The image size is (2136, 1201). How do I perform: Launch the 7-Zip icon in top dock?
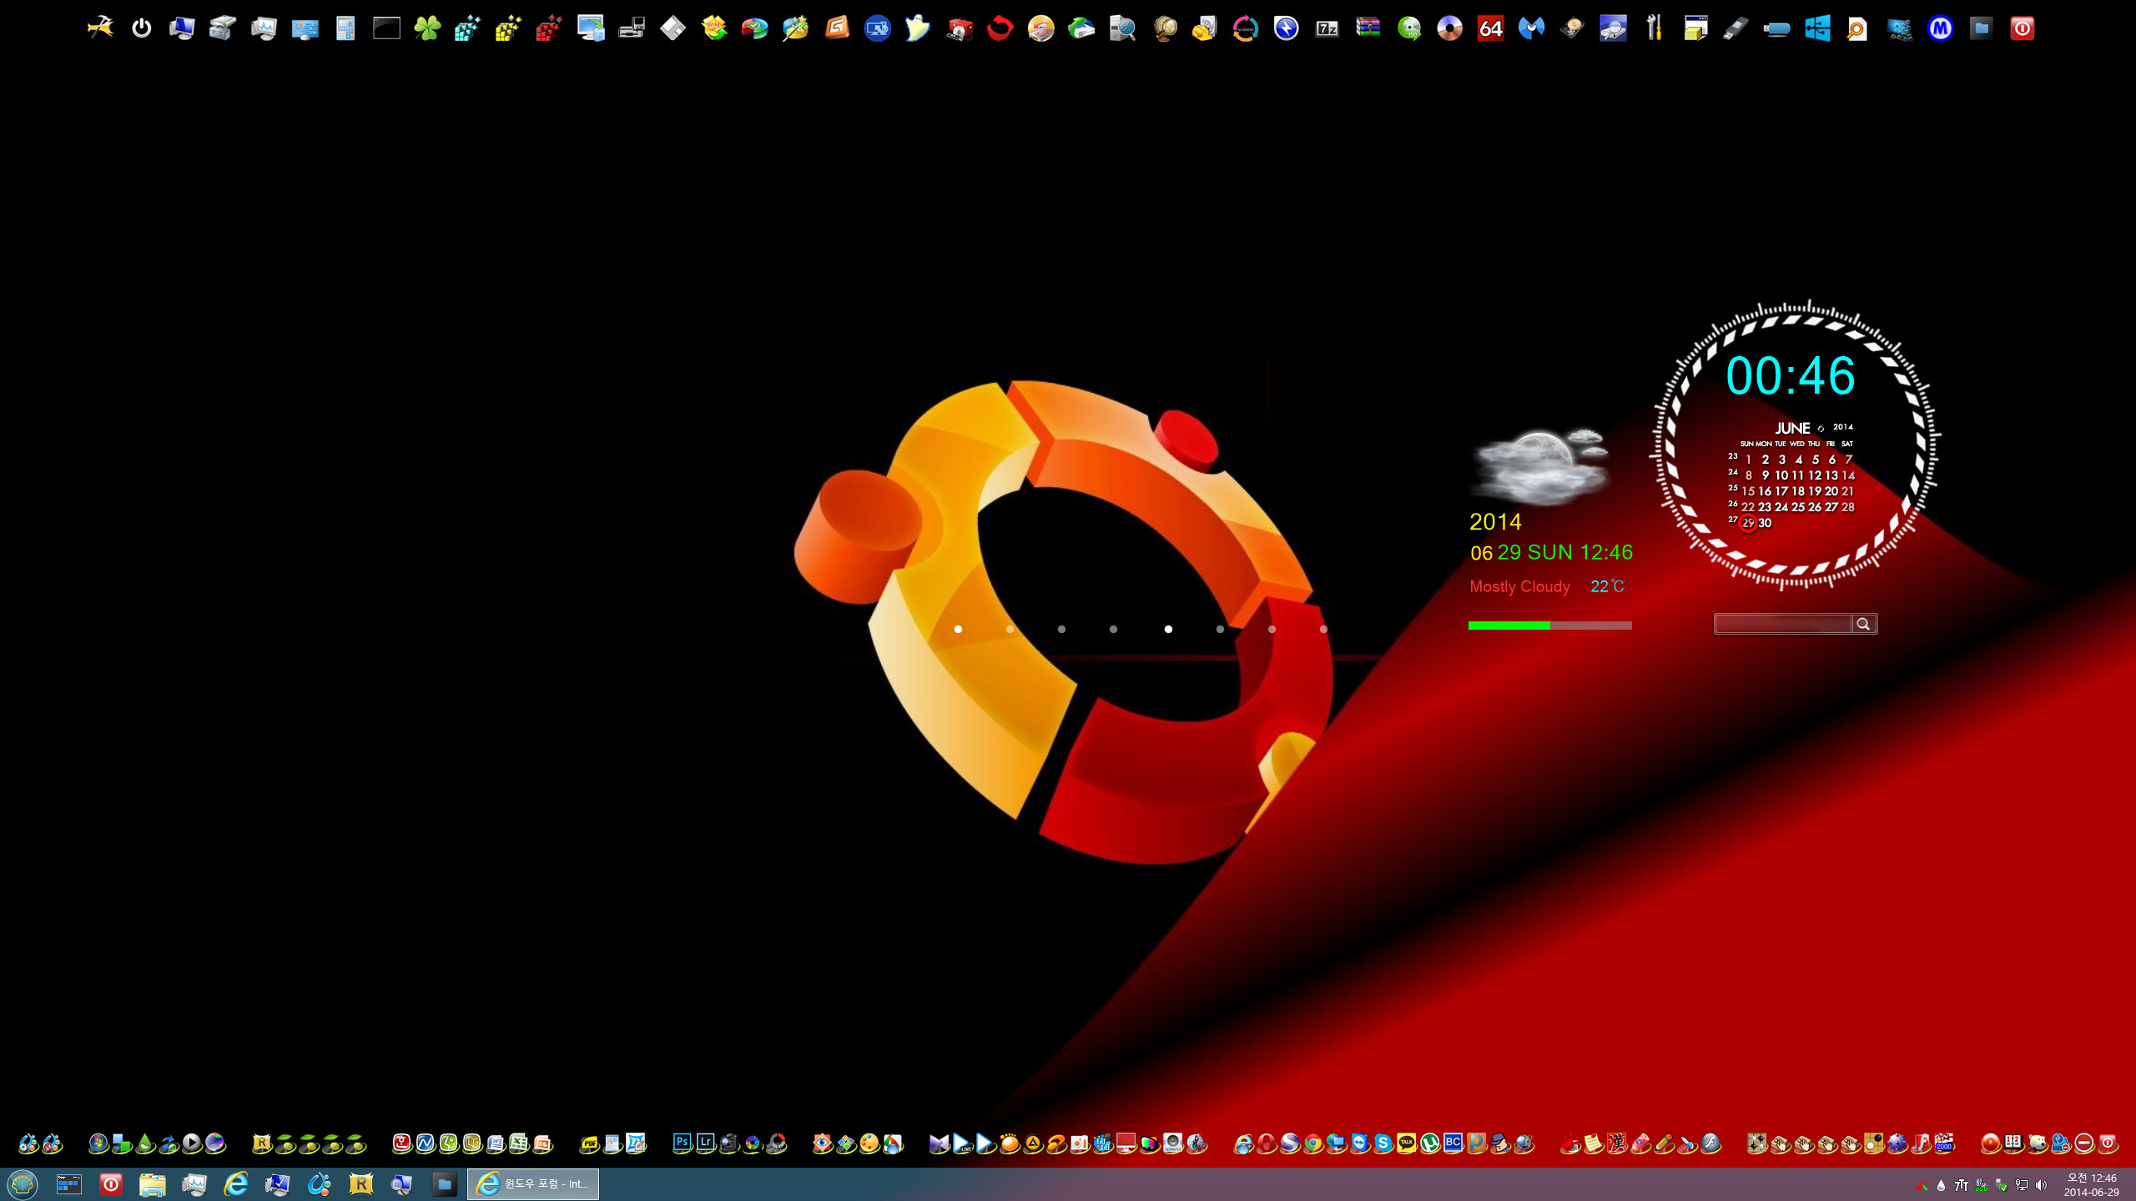point(1327,28)
